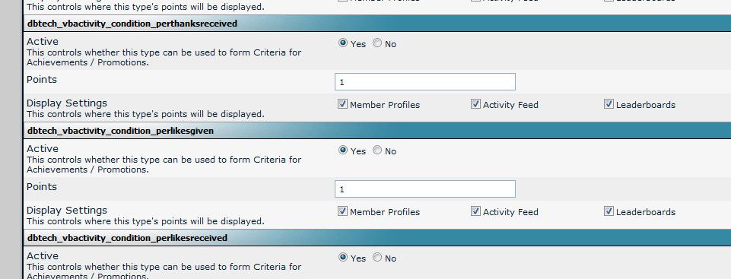Uncheck Member Profiles under perthanksreceived
The image size is (731, 279).
point(342,104)
